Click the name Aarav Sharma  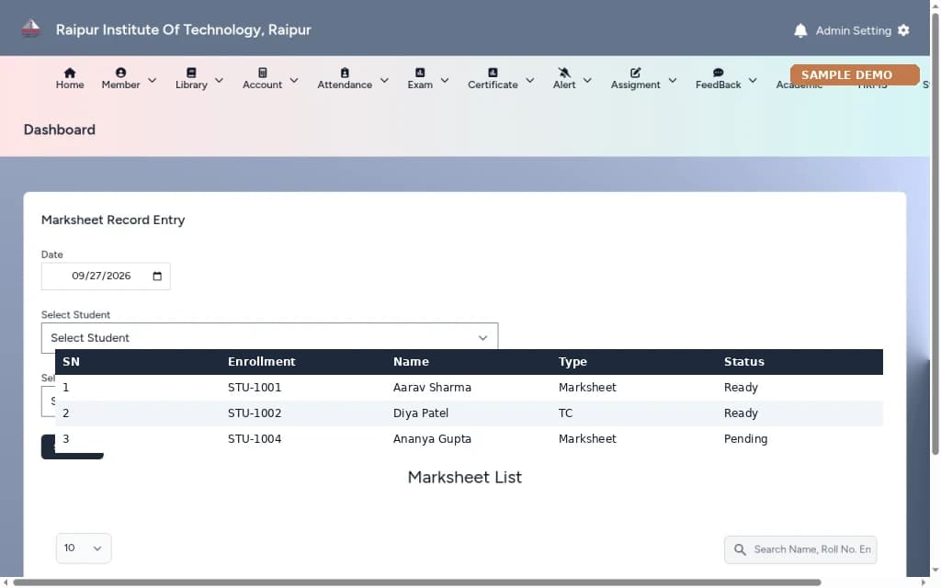pos(432,388)
